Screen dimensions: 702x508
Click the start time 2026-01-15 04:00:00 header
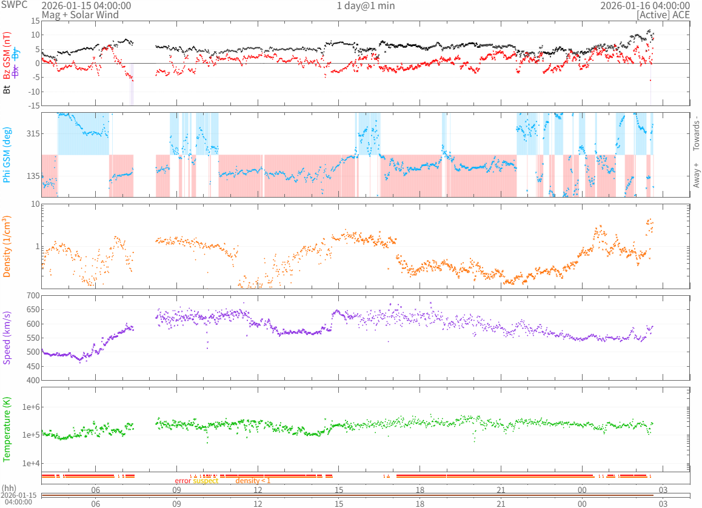tap(86, 5)
